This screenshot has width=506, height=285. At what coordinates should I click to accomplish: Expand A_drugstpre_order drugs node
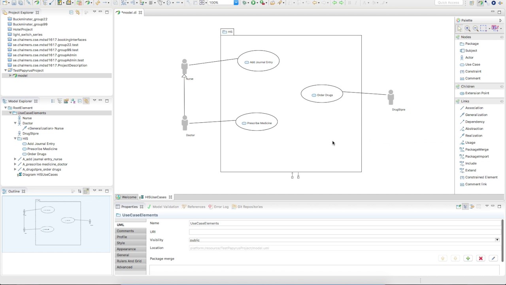click(x=15, y=169)
